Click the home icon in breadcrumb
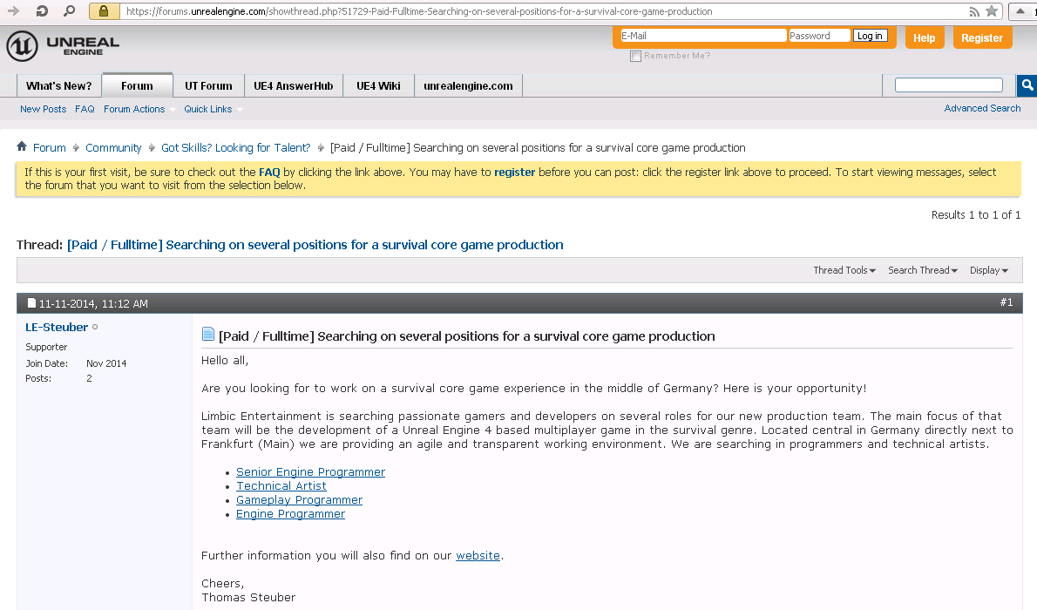Image resolution: width=1037 pixels, height=610 pixels. point(22,146)
